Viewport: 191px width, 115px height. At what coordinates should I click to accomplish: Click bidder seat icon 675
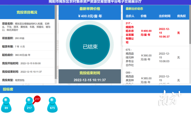pyautogui.click(x=53, y=105)
